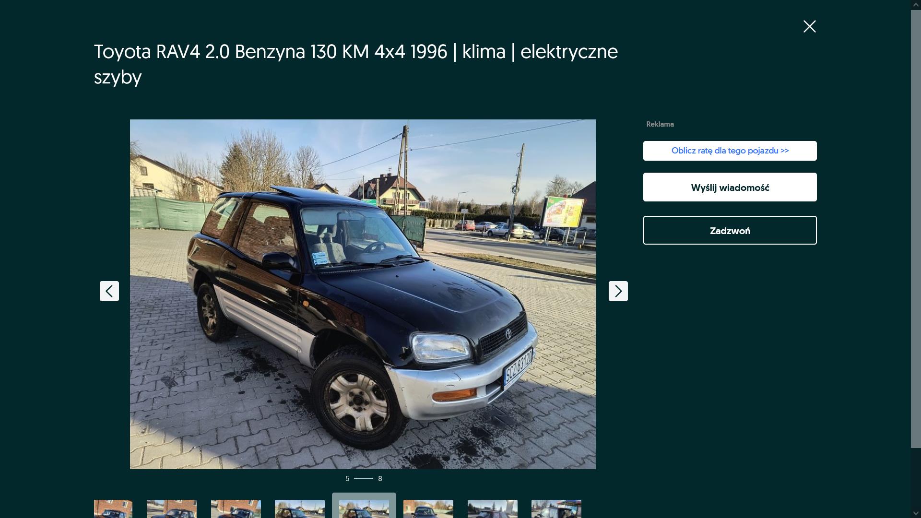Select the third gallery thumbnail

(236, 509)
